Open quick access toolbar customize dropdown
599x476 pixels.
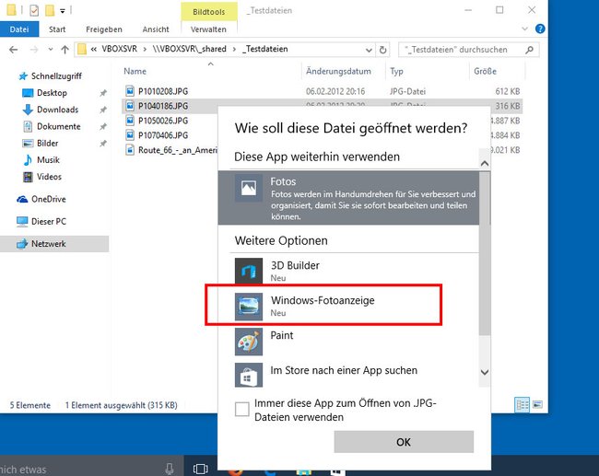click(x=63, y=11)
